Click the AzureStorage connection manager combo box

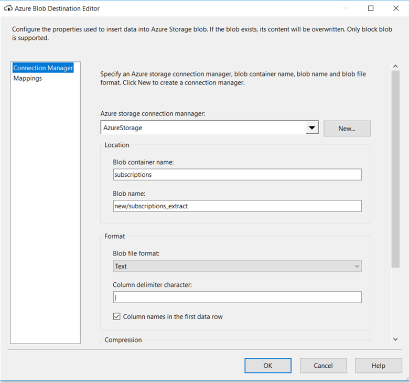click(x=202, y=127)
